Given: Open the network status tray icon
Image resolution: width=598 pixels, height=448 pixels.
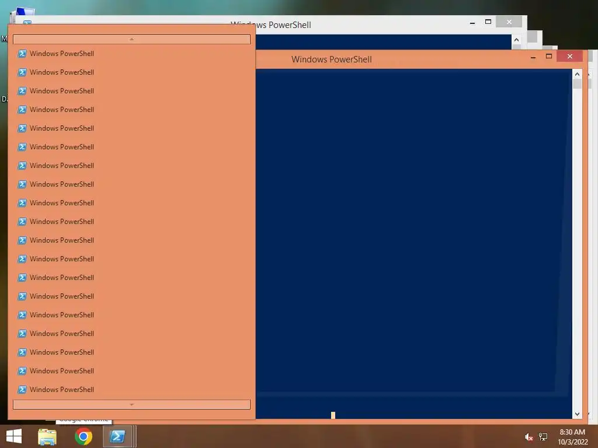Looking at the screenshot, I should coord(543,437).
